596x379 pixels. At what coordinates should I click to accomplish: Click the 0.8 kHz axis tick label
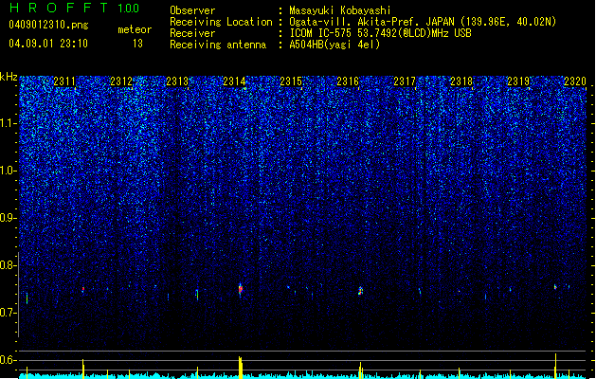[x=9, y=265]
